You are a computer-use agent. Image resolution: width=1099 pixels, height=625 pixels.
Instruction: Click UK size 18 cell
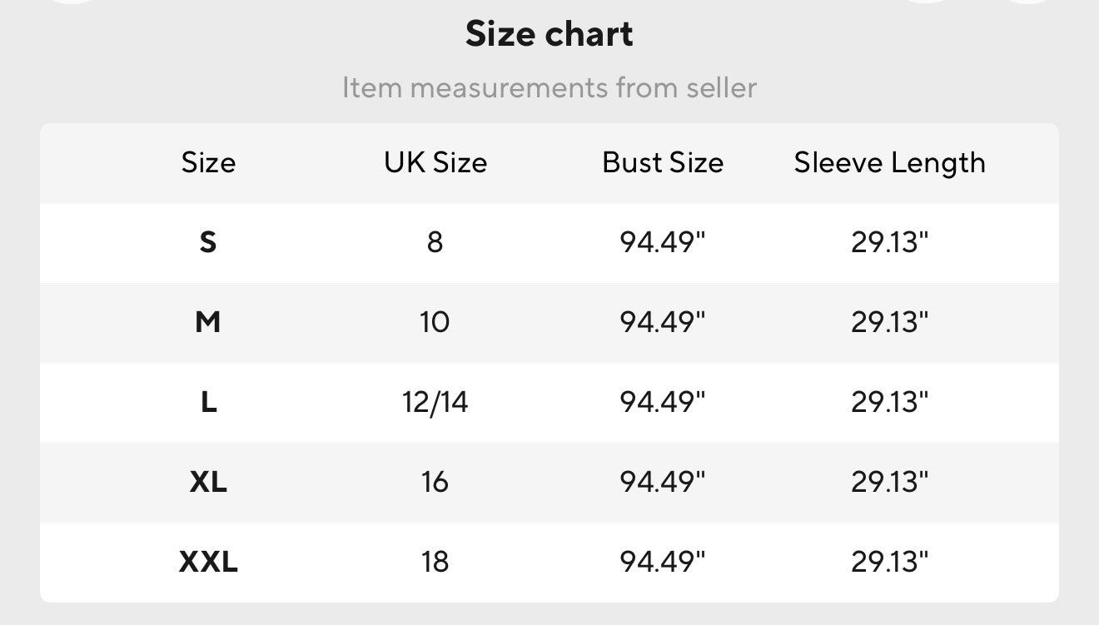(435, 562)
